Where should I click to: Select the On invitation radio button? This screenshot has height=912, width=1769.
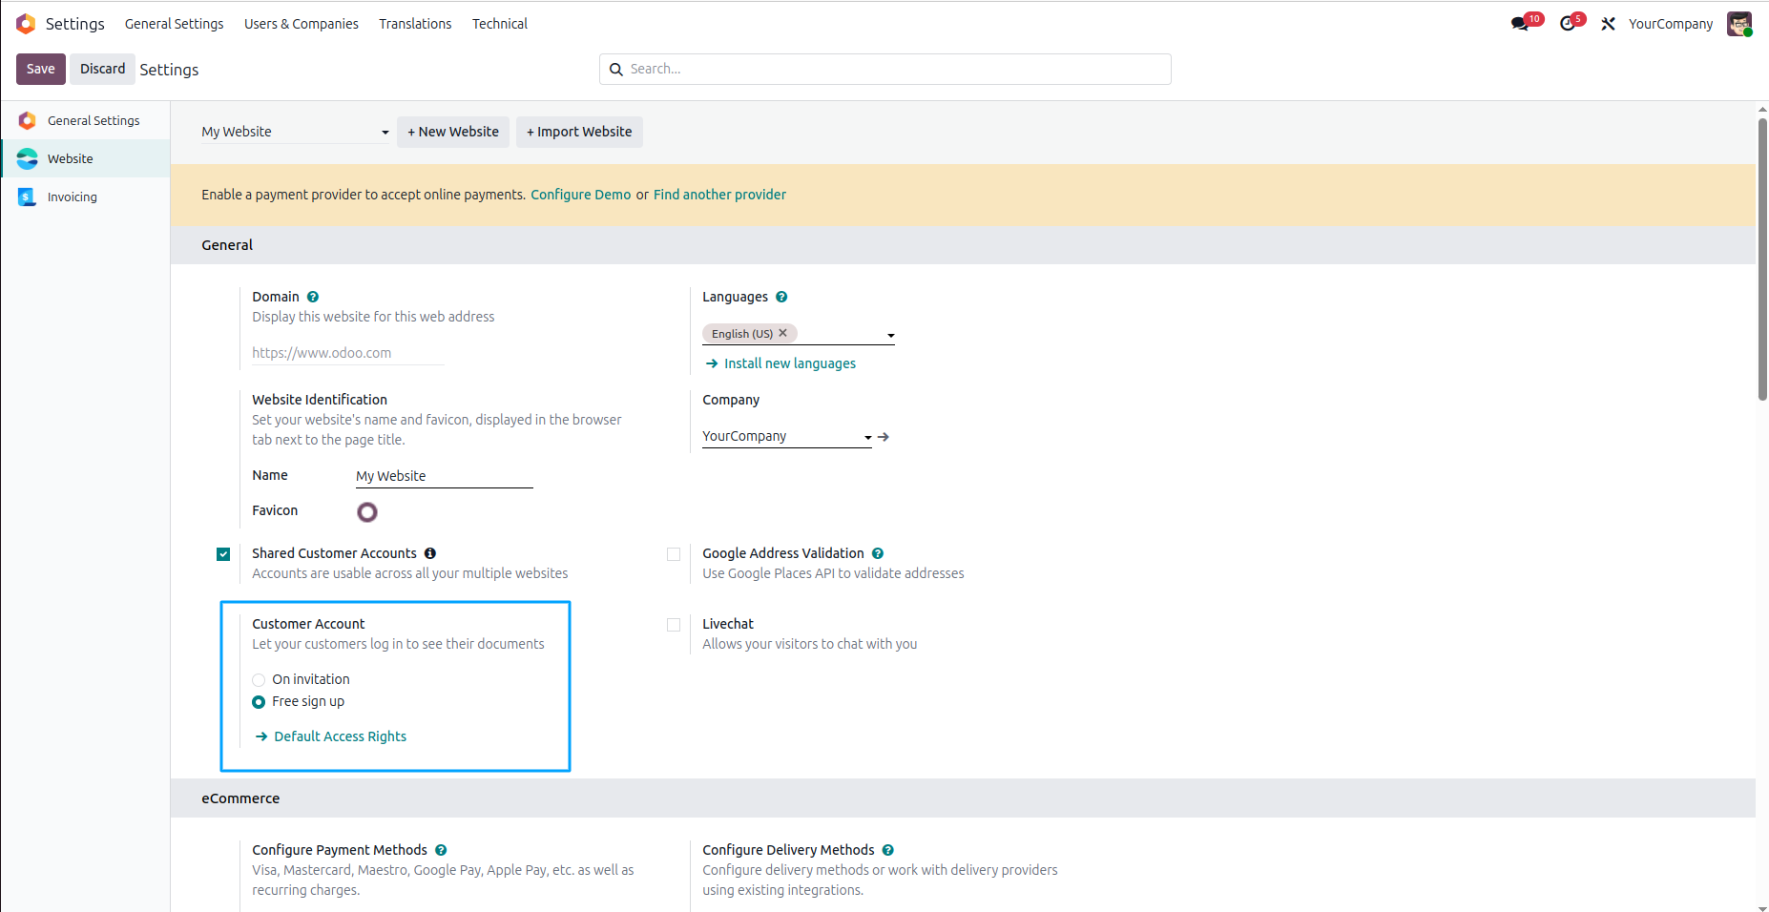(259, 680)
